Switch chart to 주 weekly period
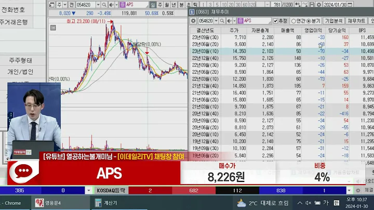The width and height of the screenshot is (374, 210). 160,5
